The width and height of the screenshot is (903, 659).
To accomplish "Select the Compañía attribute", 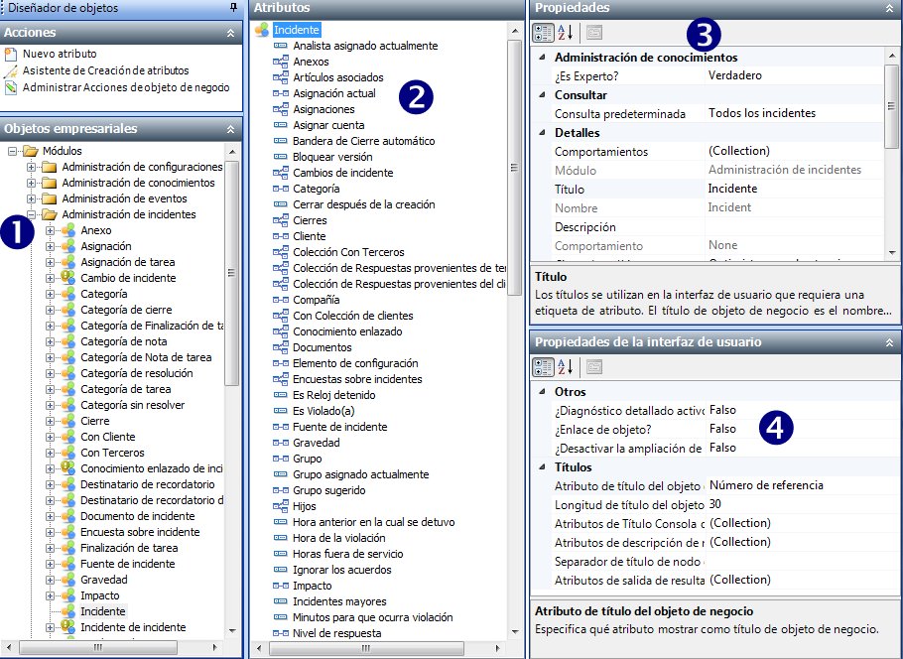I will tap(317, 300).
